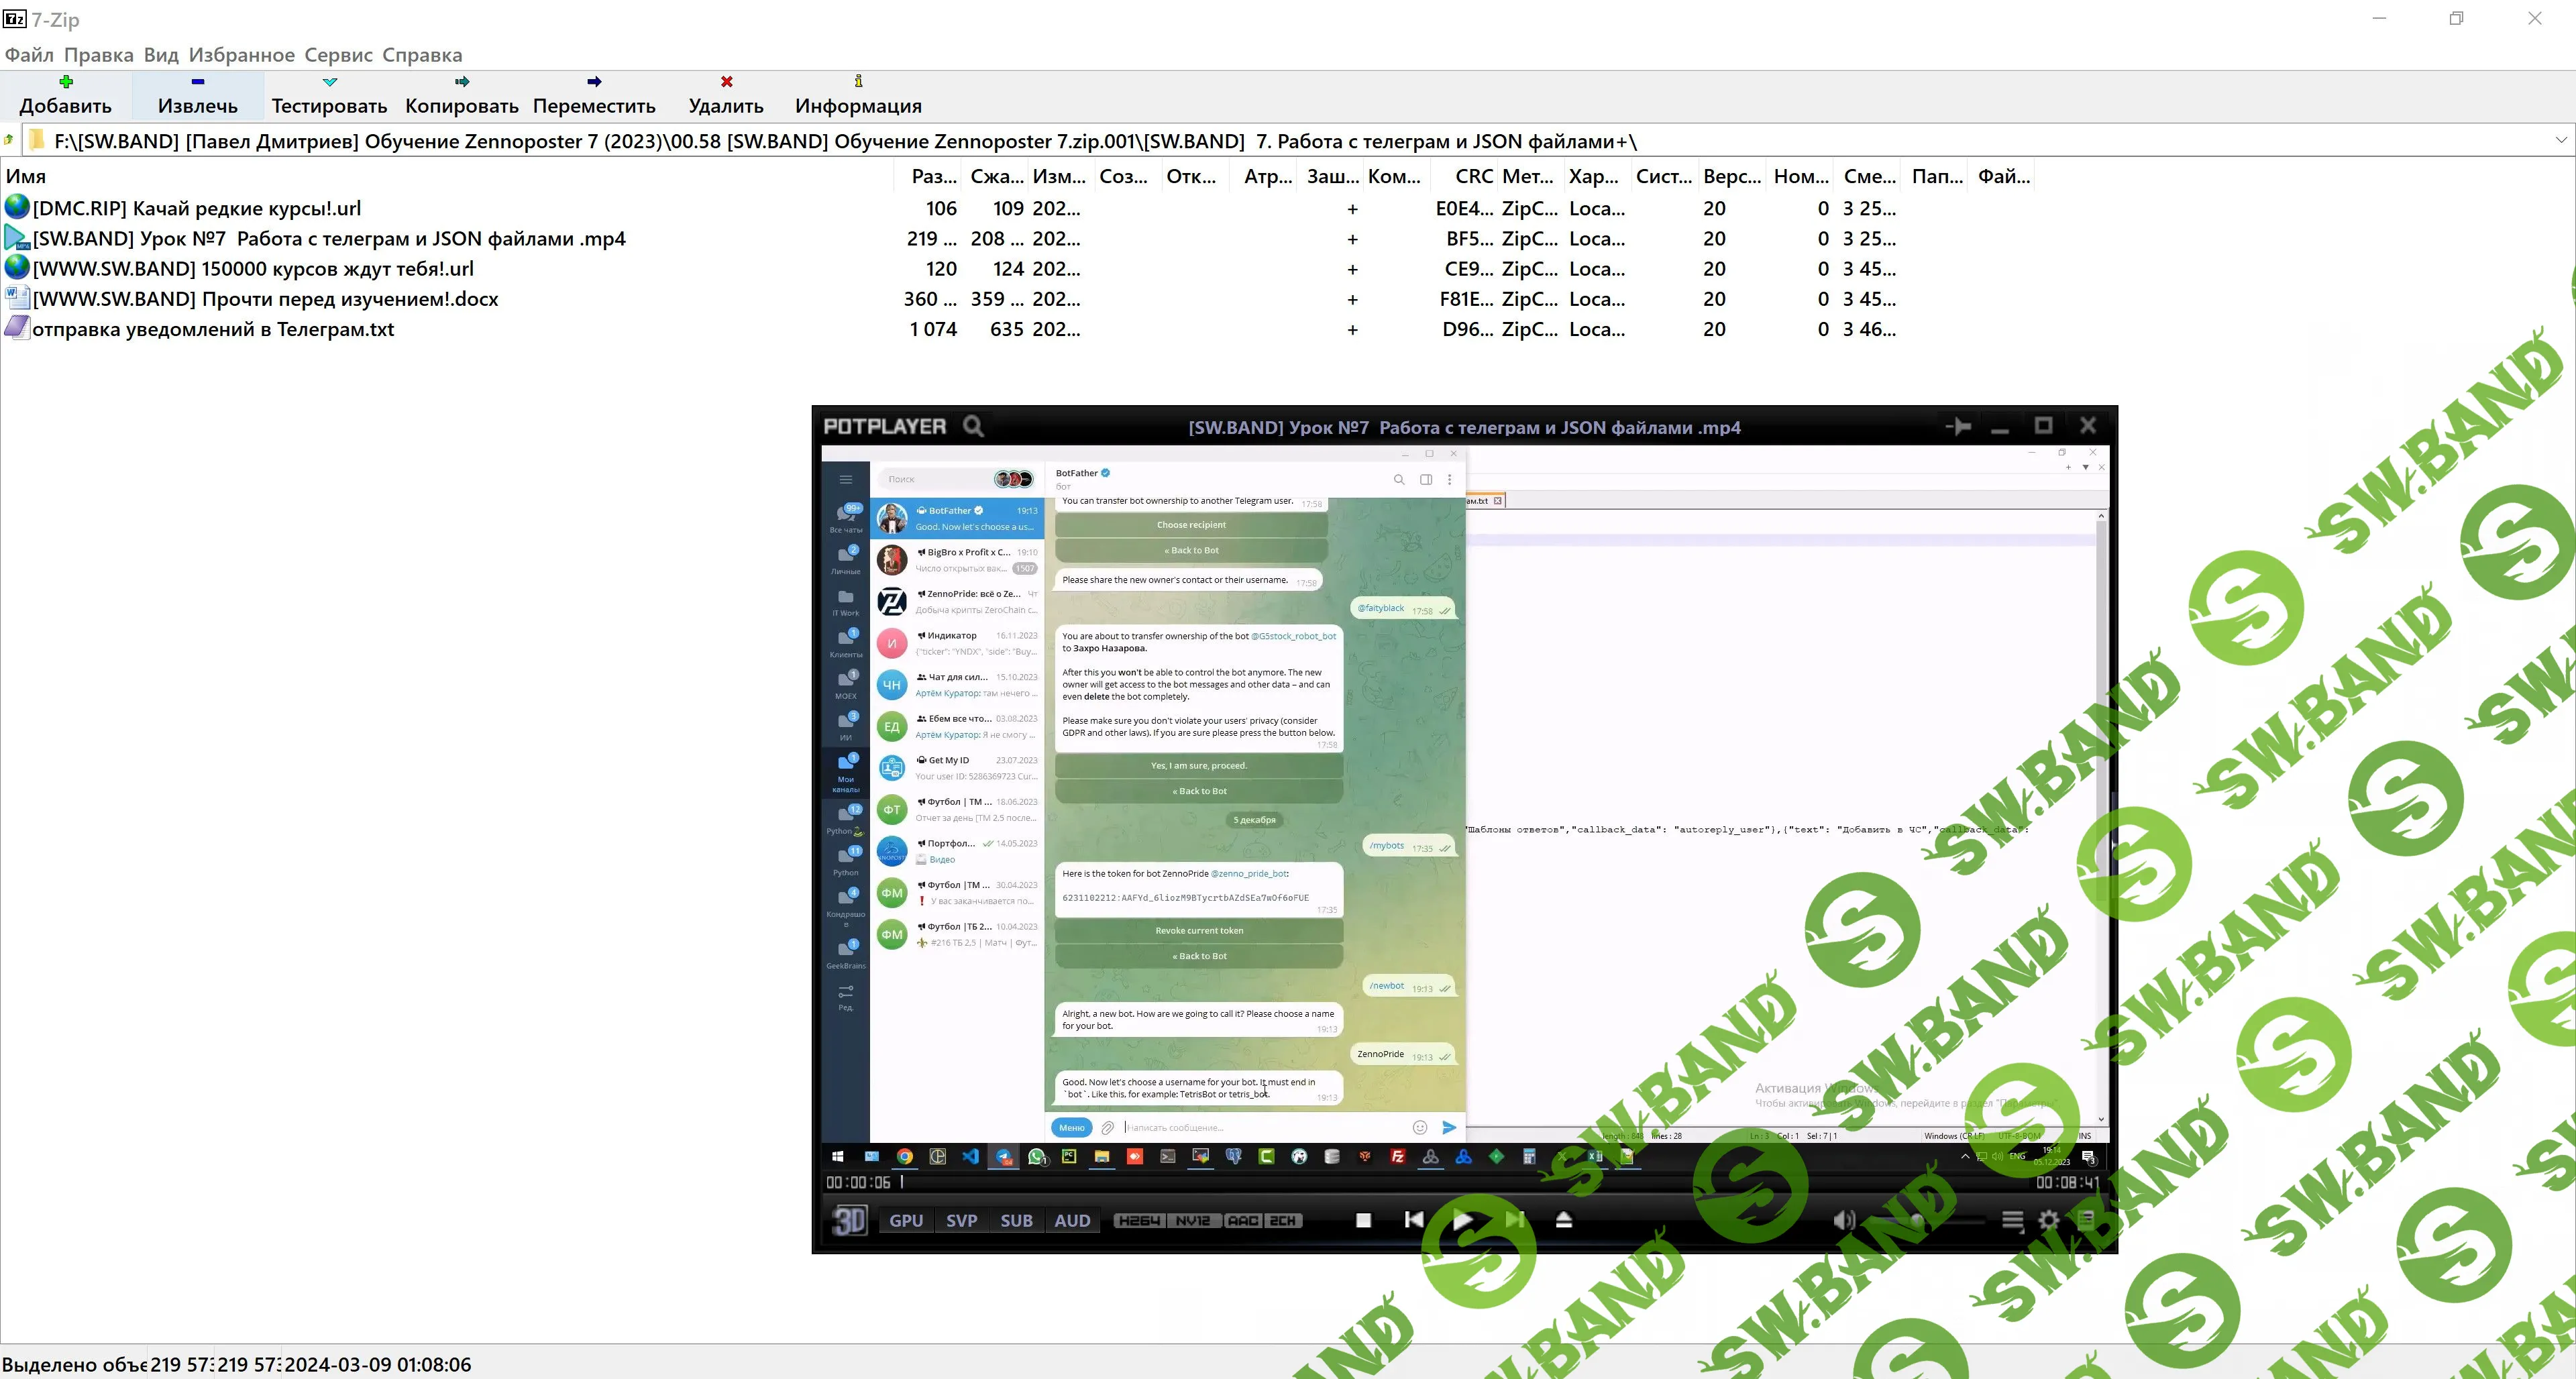Toggle the GPU acceleration button
This screenshot has width=2576, height=1379.
906,1220
